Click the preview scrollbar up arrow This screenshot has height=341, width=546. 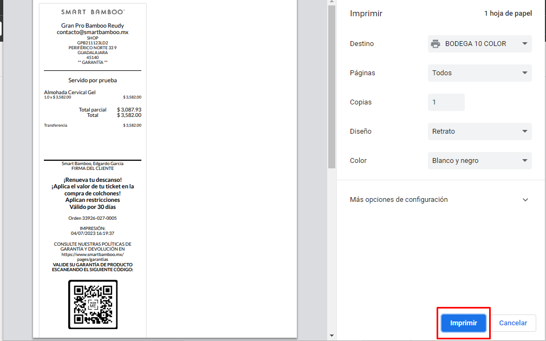click(331, 2)
